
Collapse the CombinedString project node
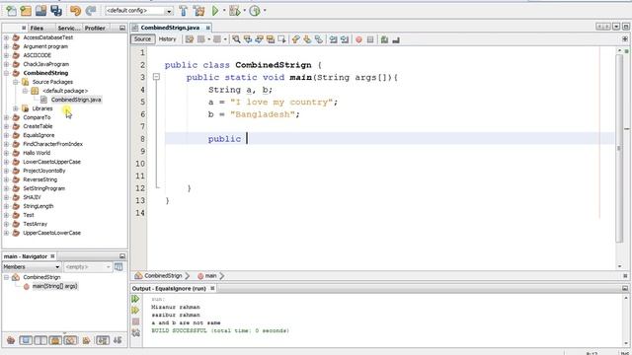(6, 73)
